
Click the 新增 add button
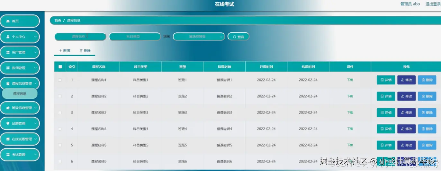click(65, 51)
